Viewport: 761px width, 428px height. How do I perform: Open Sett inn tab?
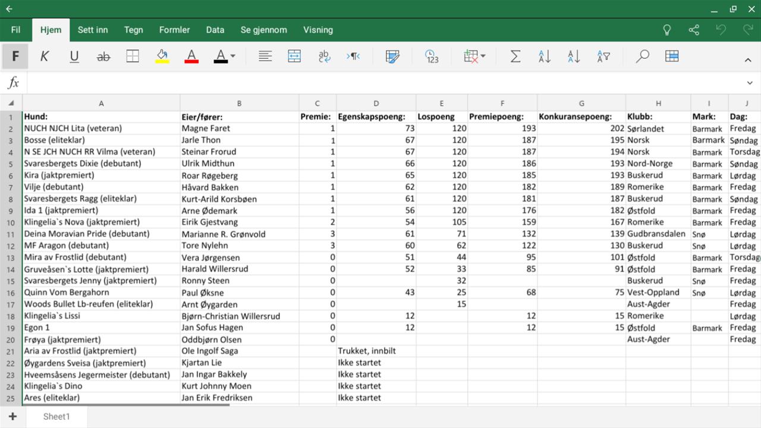coord(93,30)
